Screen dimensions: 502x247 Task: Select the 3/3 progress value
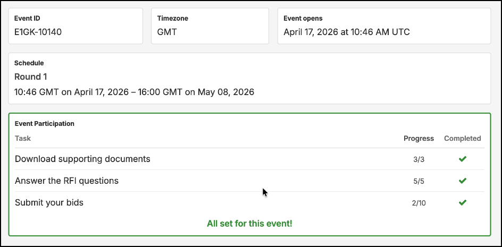[419, 159]
